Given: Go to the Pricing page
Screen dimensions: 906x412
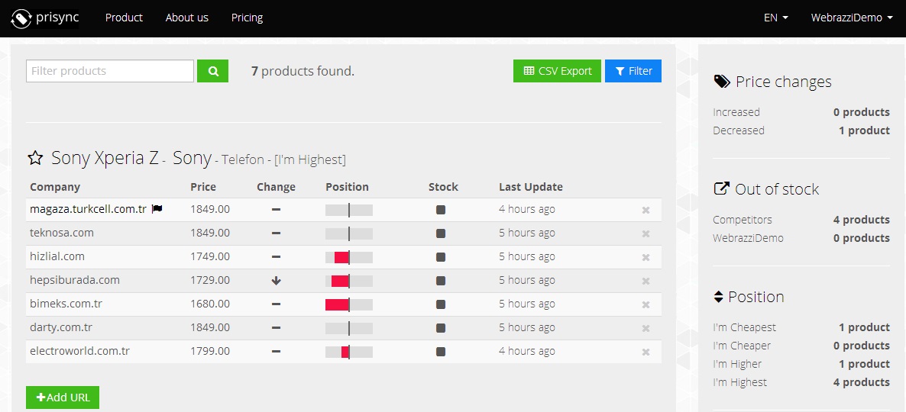Looking at the screenshot, I should pyautogui.click(x=247, y=18).
